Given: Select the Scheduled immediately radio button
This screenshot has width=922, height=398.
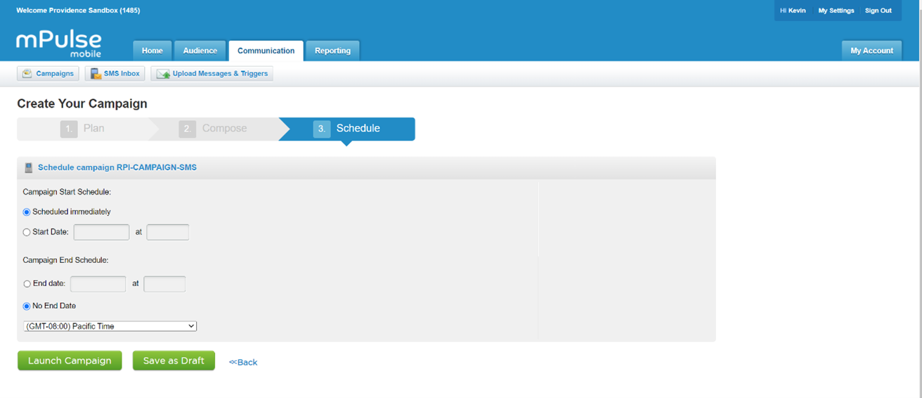Looking at the screenshot, I should pyautogui.click(x=27, y=212).
